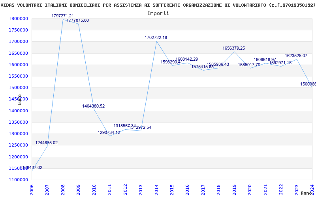This screenshot has height=197, width=316.
Task: Click the x-axis year 2021
Action: click(x=265, y=190)
